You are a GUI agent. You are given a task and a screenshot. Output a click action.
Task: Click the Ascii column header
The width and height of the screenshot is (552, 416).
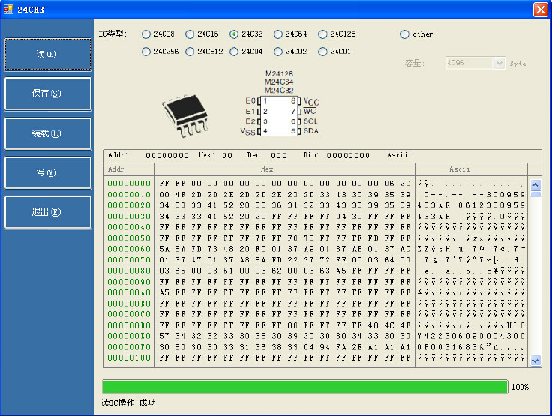[471, 169]
